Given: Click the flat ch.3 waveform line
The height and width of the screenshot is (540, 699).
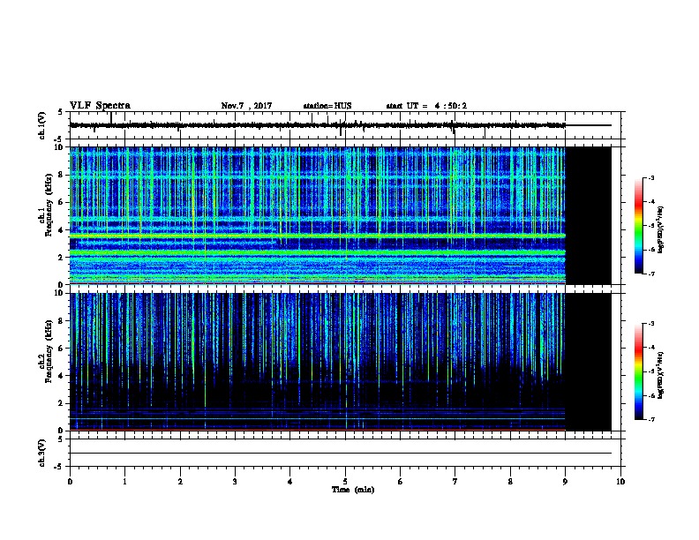Looking at the screenshot, I should [x=340, y=454].
